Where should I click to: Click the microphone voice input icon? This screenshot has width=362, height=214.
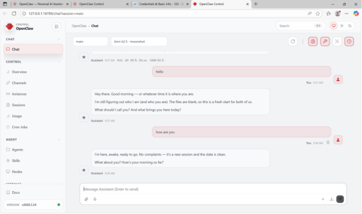(95, 199)
